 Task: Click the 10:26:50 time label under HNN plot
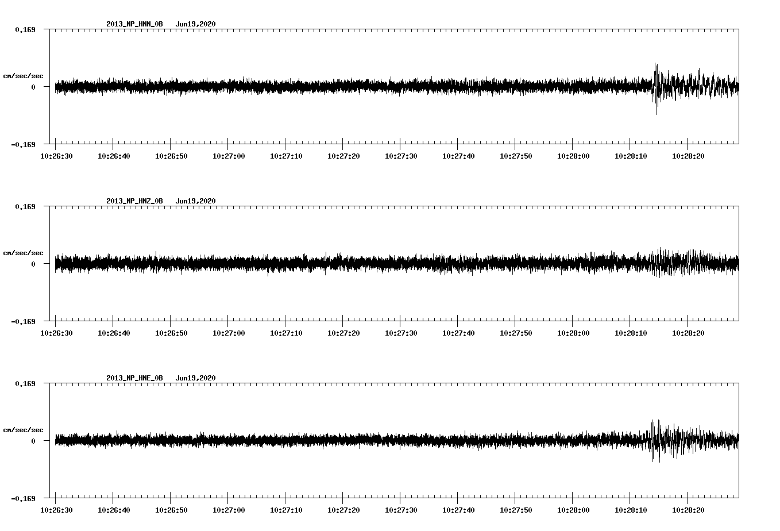coord(171,156)
